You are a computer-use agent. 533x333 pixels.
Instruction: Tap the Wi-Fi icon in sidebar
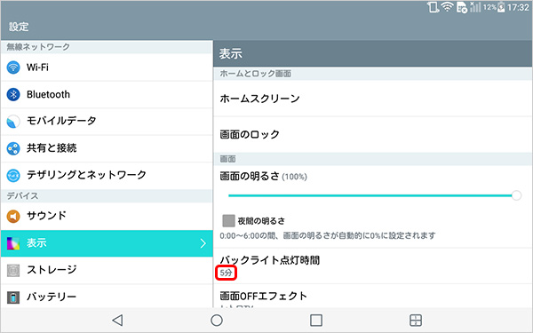click(13, 67)
